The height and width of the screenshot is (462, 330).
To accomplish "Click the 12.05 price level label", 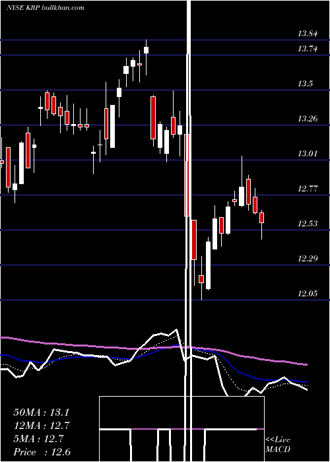I will pos(308,294).
